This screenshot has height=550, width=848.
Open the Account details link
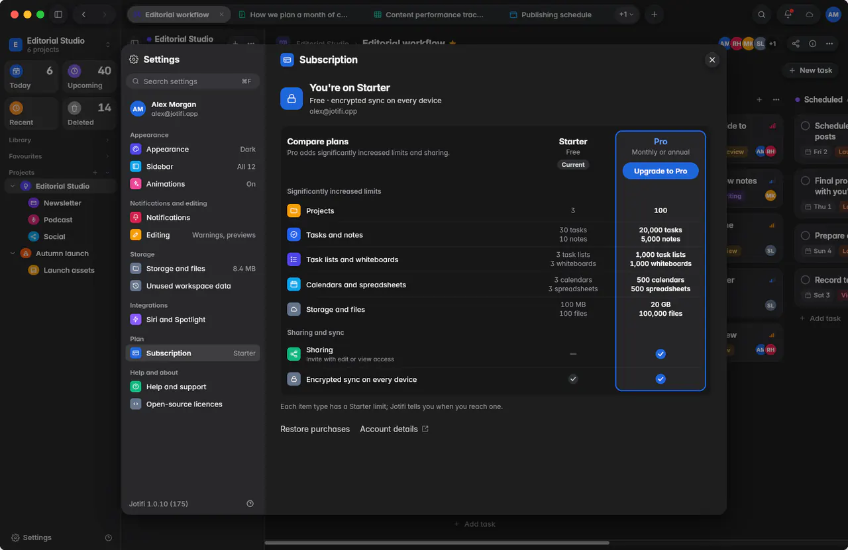pyautogui.click(x=394, y=429)
